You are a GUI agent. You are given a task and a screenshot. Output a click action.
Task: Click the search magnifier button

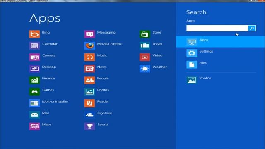tap(252, 28)
